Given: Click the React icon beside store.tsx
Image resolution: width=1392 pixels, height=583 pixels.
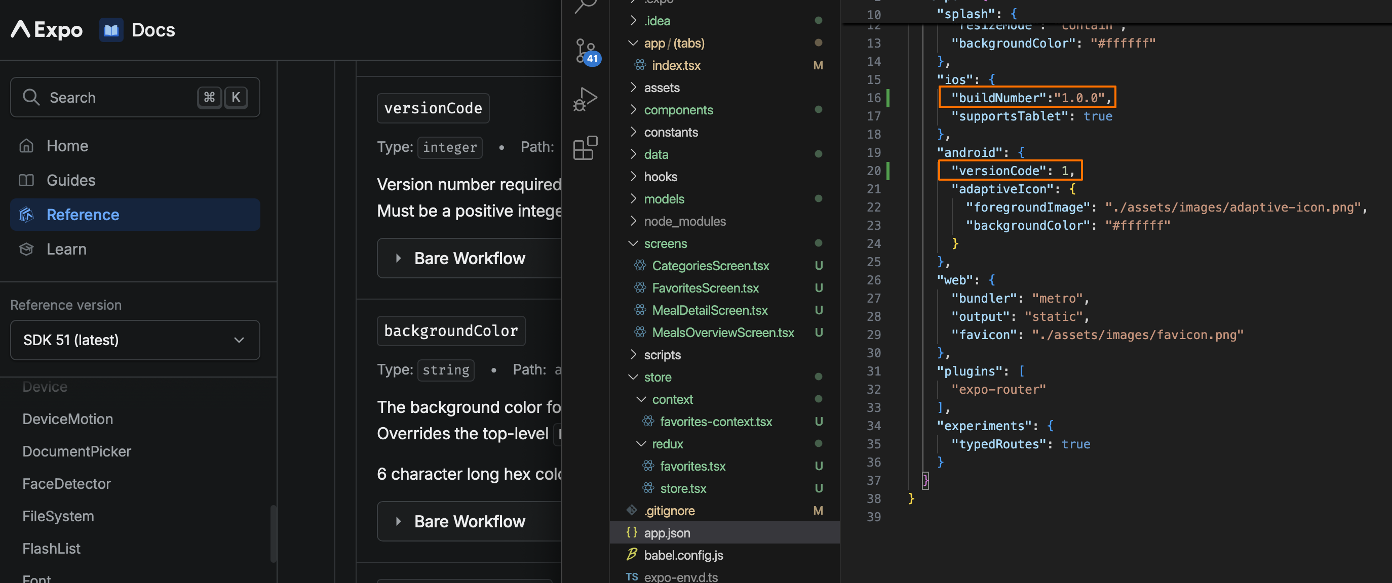Looking at the screenshot, I should [x=648, y=488].
